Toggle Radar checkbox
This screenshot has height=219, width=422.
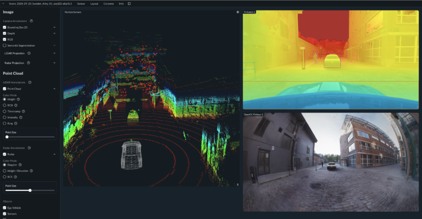pyautogui.click(x=4, y=154)
